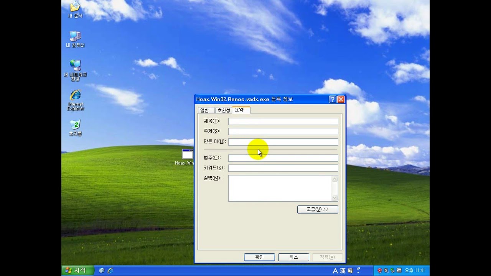The width and height of the screenshot is (491, 276).
Task: Select the 내 네트워크 환경 desktop icon
Action: [75, 71]
